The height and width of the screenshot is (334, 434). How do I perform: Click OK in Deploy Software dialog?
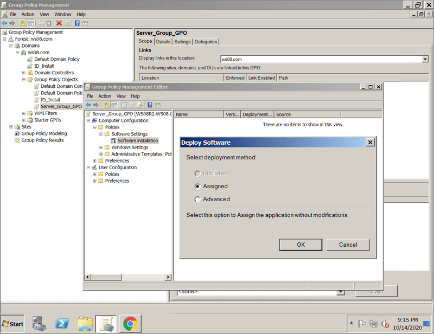(x=301, y=245)
